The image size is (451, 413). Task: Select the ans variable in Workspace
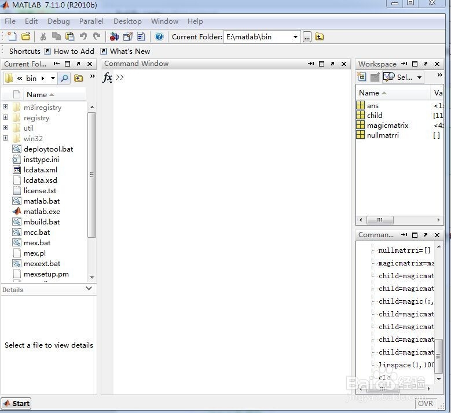372,106
